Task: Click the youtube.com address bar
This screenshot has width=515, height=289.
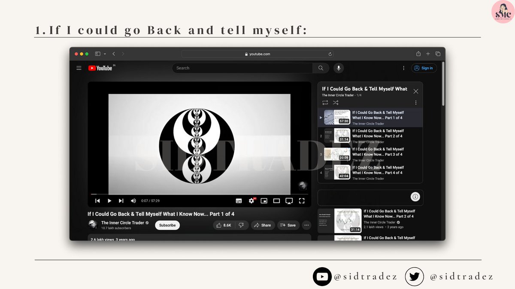Action: (x=257, y=54)
